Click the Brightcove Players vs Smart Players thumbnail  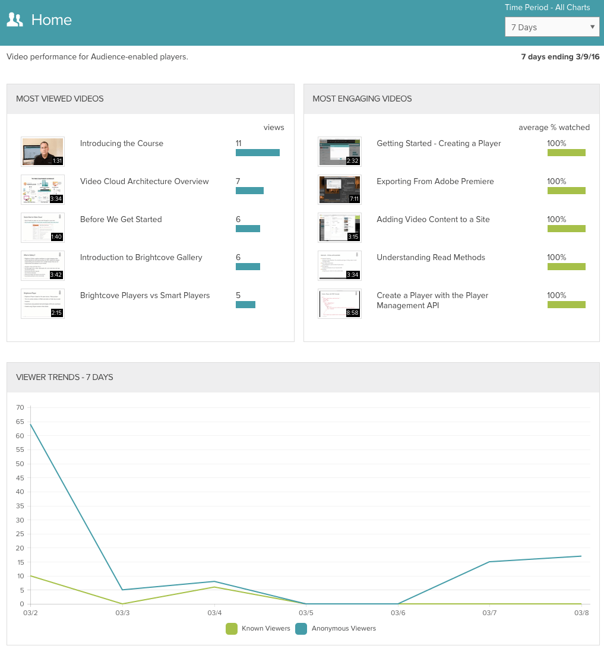click(43, 304)
